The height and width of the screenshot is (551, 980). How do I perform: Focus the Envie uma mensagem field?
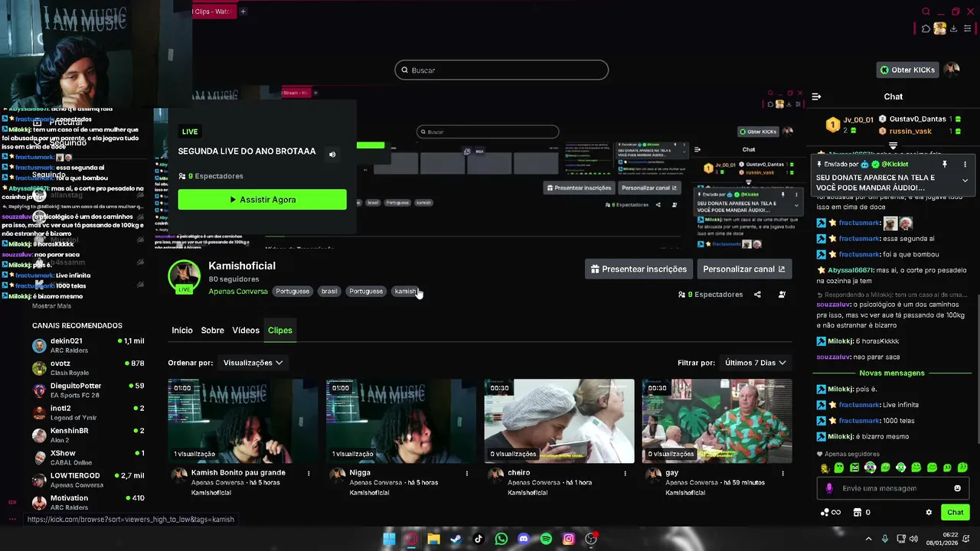[x=893, y=488]
